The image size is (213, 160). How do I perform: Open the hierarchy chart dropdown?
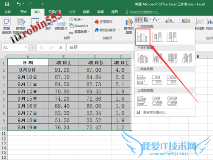[147, 20]
